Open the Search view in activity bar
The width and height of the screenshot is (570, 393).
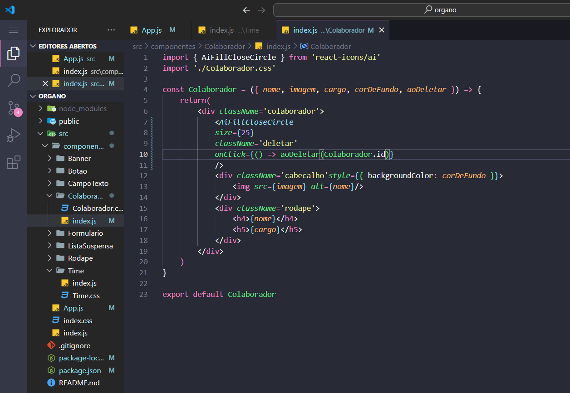click(14, 81)
